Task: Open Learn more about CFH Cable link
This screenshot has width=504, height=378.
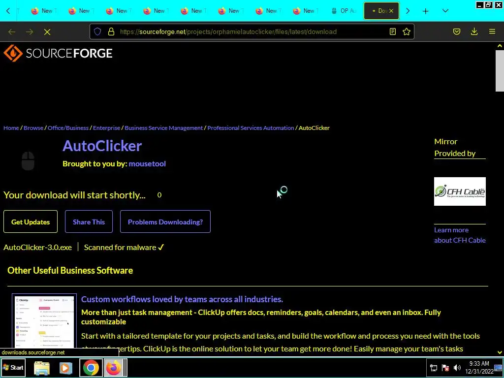Action: [460, 235]
